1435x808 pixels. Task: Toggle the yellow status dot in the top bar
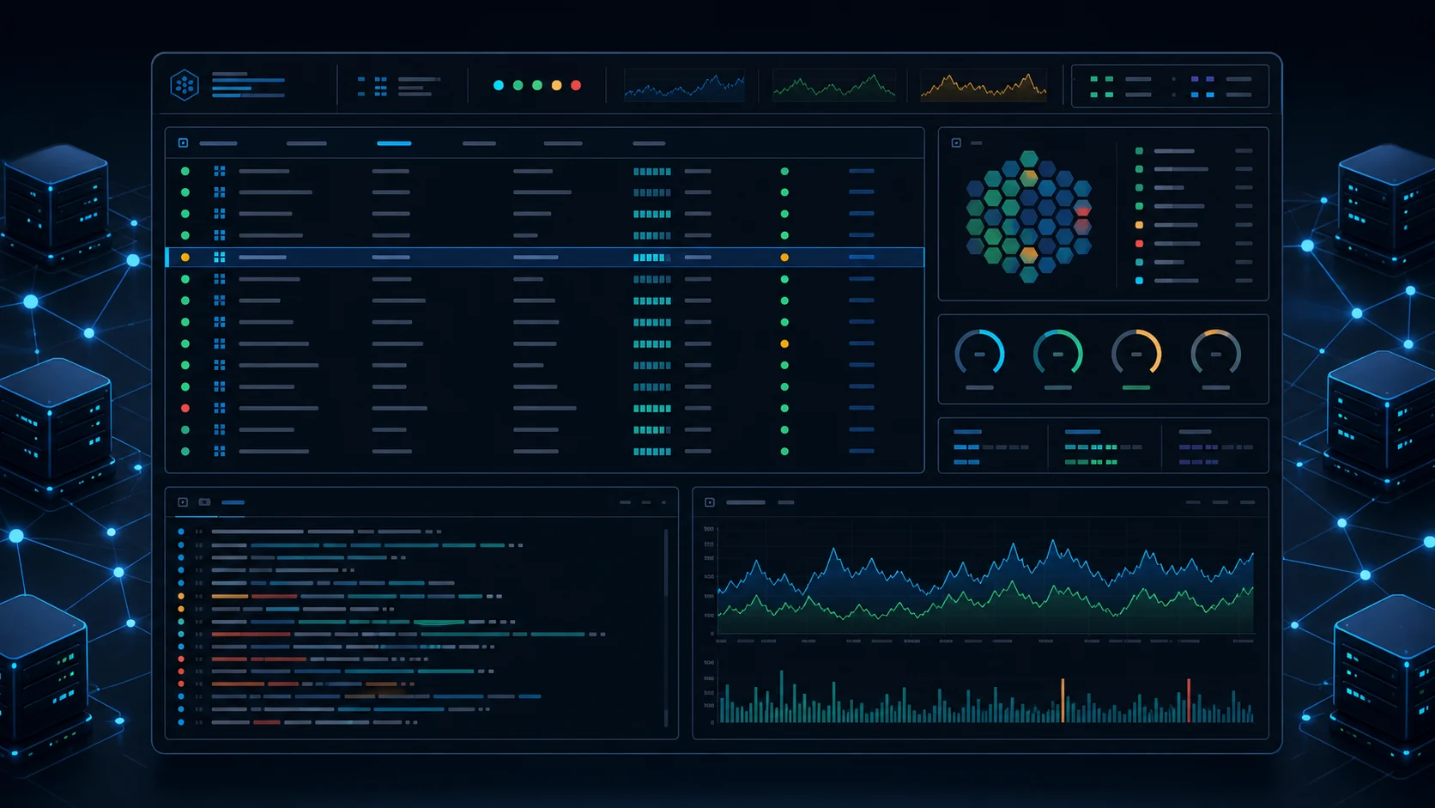556,85
